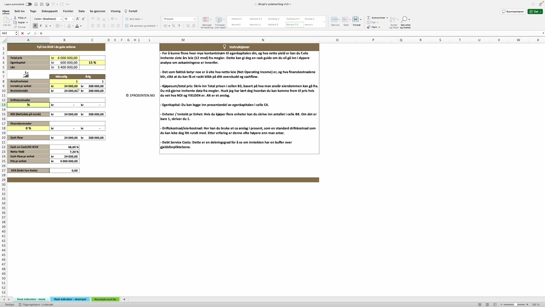The height and width of the screenshot is (307, 545).
Task: Open the Tegn ribbon tab
Action: pos(33,11)
